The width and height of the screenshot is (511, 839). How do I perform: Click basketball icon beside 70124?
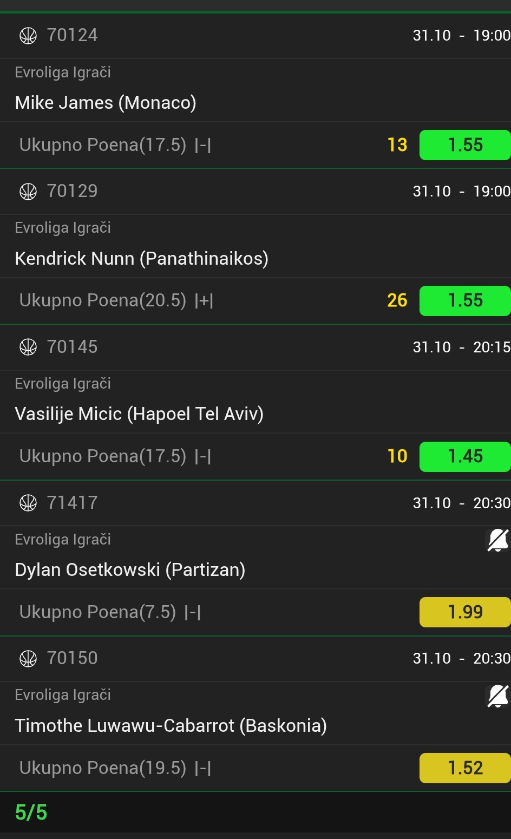point(28,36)
